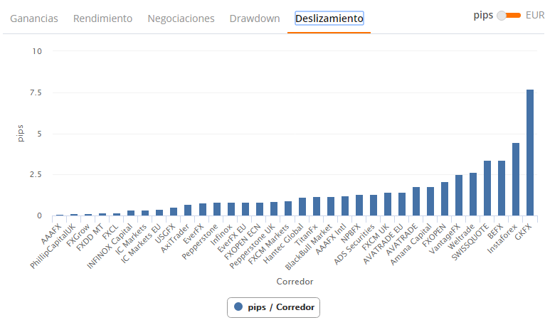This screenshot has width=545, height=325.
Task: Click the EverFX EU bar
Action: (245, 209)
